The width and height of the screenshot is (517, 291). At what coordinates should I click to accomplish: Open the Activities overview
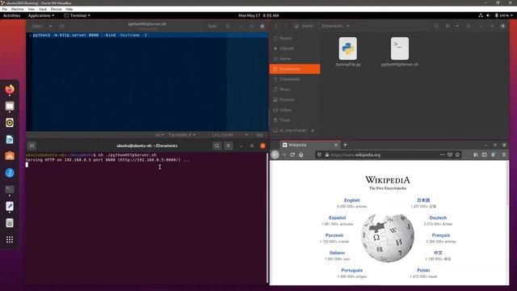(11, 15)
